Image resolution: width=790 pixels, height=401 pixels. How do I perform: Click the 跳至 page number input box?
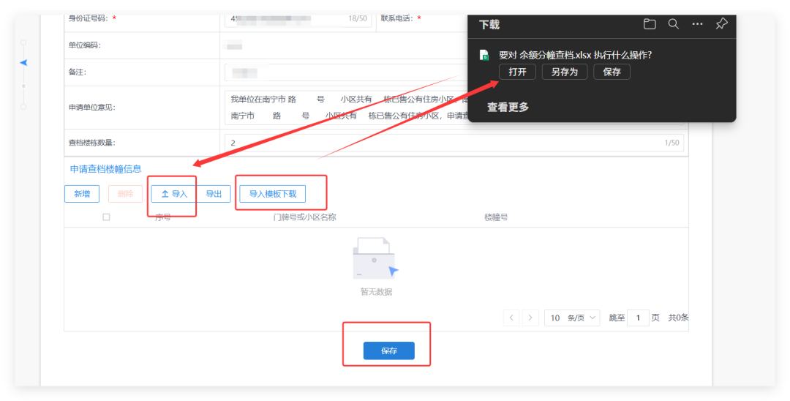coord(638,318)
